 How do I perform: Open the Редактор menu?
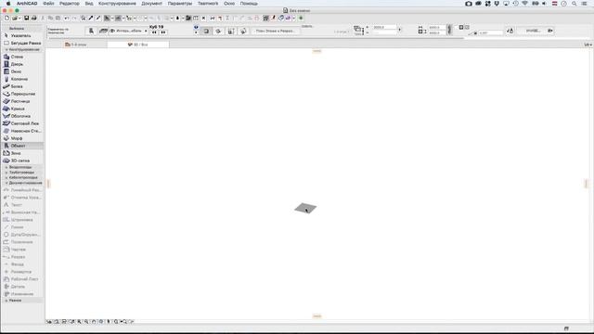point(70,4)
